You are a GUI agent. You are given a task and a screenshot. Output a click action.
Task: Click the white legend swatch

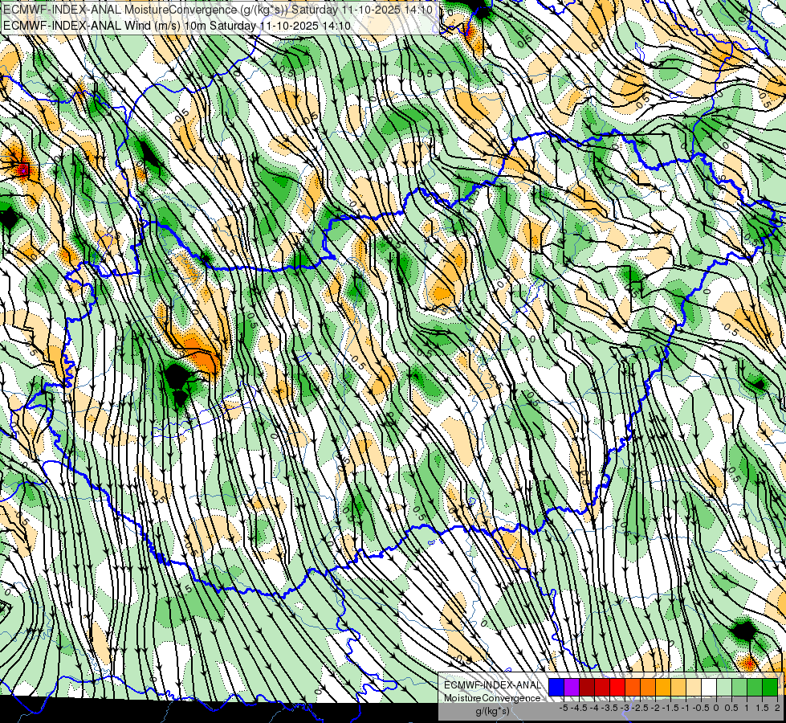pyautogui.click(x=709, y=687)
